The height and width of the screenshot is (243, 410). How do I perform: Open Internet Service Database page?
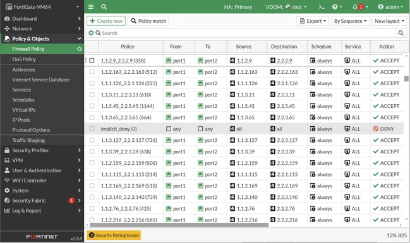coord(42,80)
